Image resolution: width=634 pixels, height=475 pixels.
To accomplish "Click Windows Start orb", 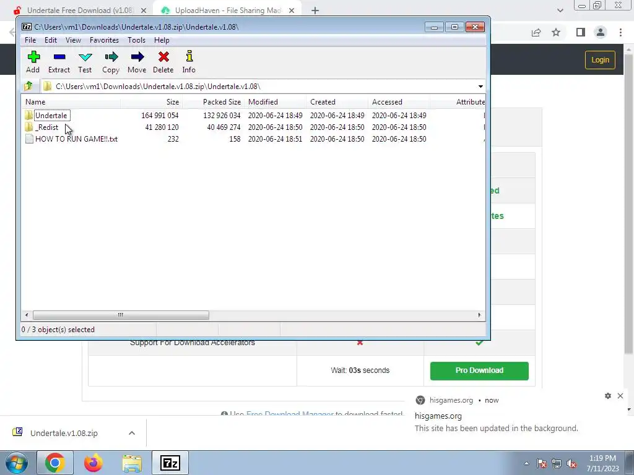I will click(x=17, y=463).
